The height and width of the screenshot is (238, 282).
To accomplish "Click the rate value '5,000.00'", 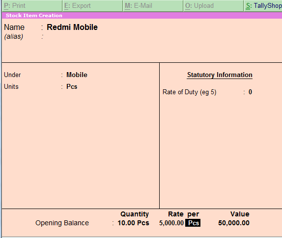I will [171, 223].
